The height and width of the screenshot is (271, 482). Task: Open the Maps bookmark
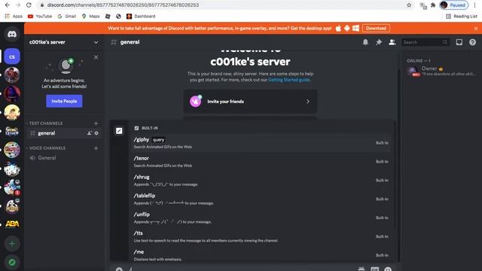(90, 17)
